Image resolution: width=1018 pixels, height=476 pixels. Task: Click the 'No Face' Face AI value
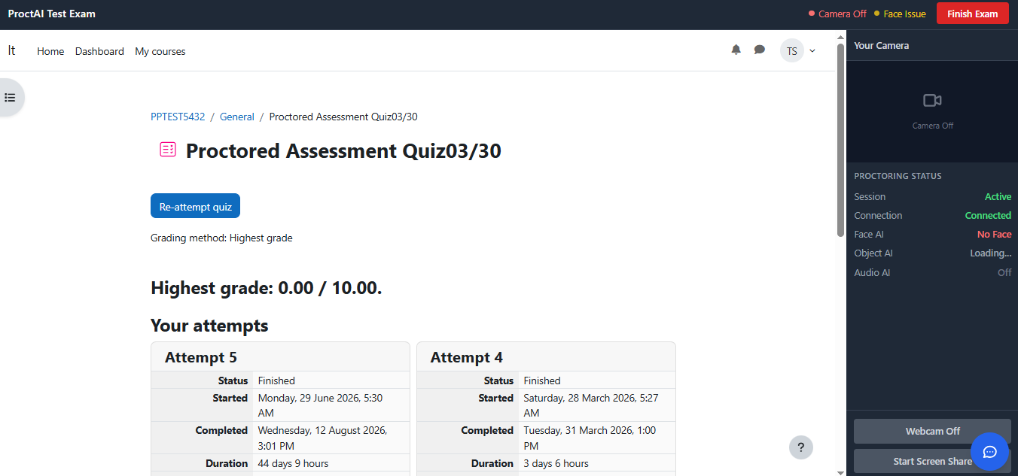click(994, 234)
